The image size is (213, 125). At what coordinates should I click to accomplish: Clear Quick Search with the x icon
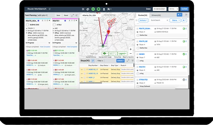tap(167, 20)
